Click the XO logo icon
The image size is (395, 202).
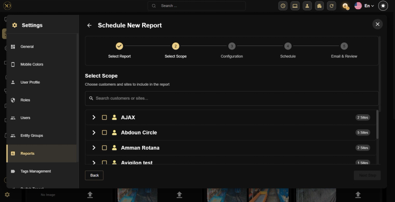click(x=7, y=5)
